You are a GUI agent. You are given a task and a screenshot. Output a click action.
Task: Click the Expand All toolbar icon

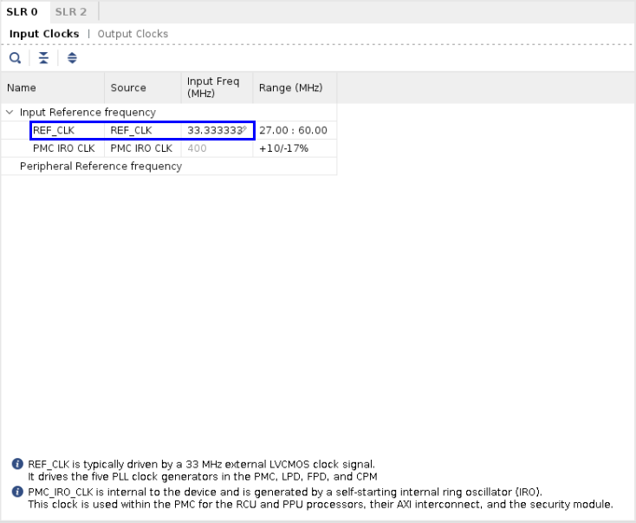click(x=72, y=58)
